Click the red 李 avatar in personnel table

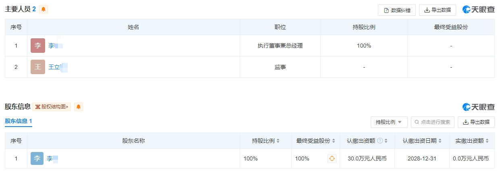(x=37, y=46)
